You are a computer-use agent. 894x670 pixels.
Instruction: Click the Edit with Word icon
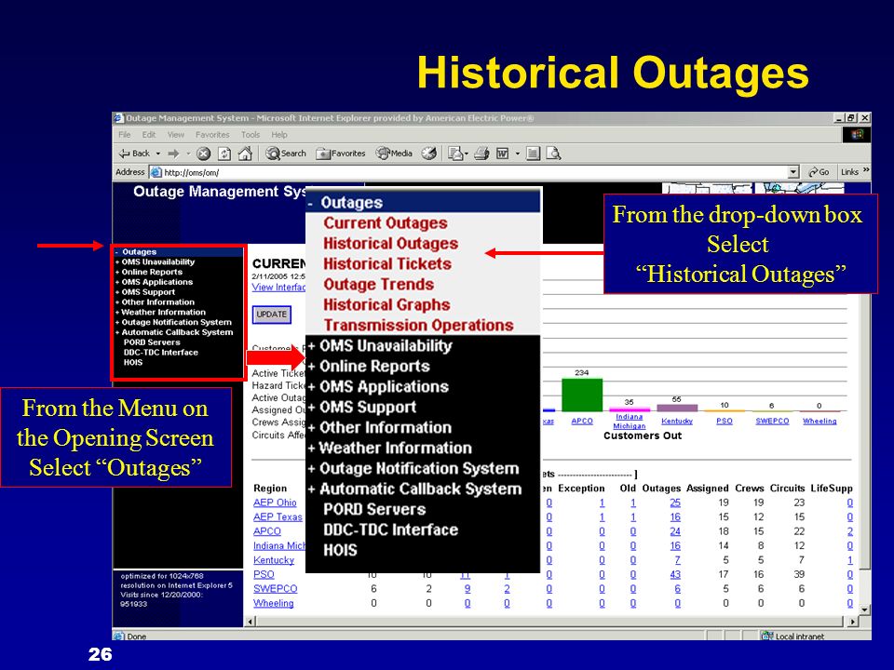point(502,154)
